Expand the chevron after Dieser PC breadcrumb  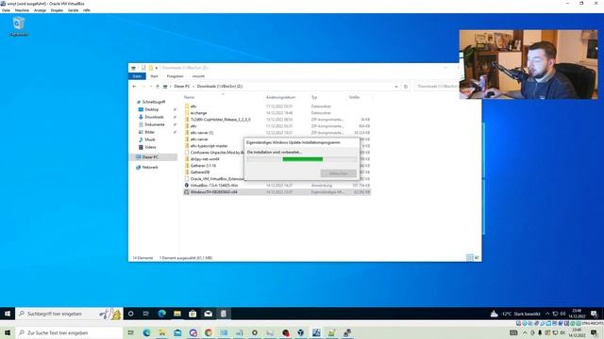pos(193,87)
